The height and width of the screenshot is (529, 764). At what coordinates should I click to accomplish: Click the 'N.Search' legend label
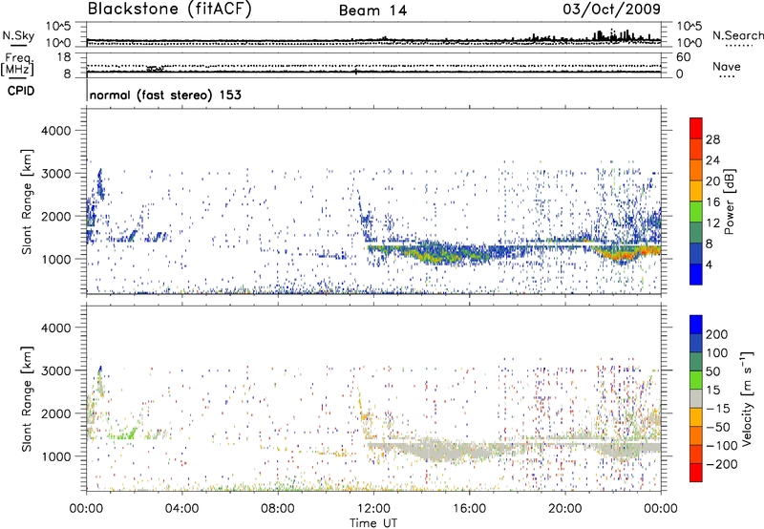coord(738,35)
